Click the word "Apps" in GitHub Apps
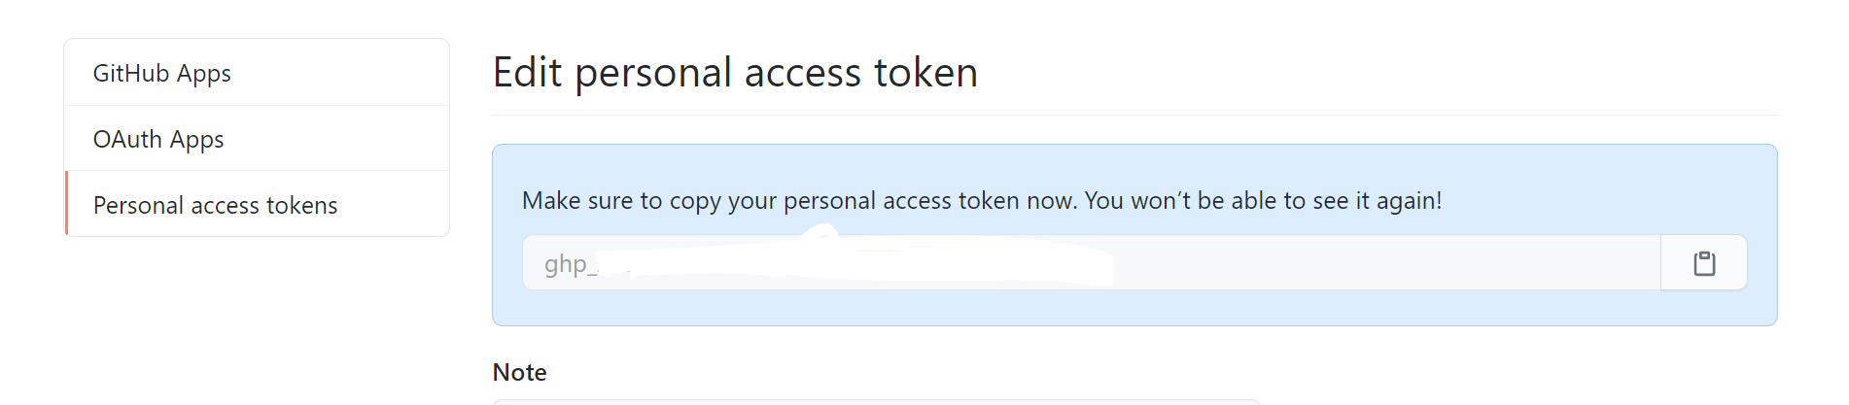The height and width of the screenshot is (405, 1849). [x=203, y=74]
